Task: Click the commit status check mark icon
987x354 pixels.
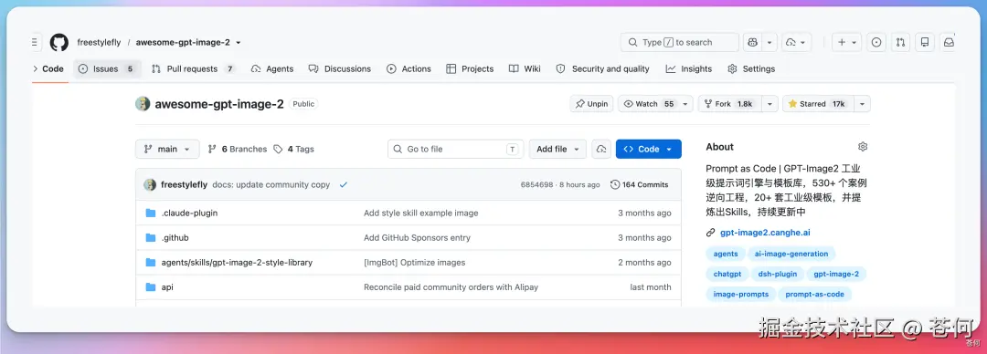Action: click(343, 185)
